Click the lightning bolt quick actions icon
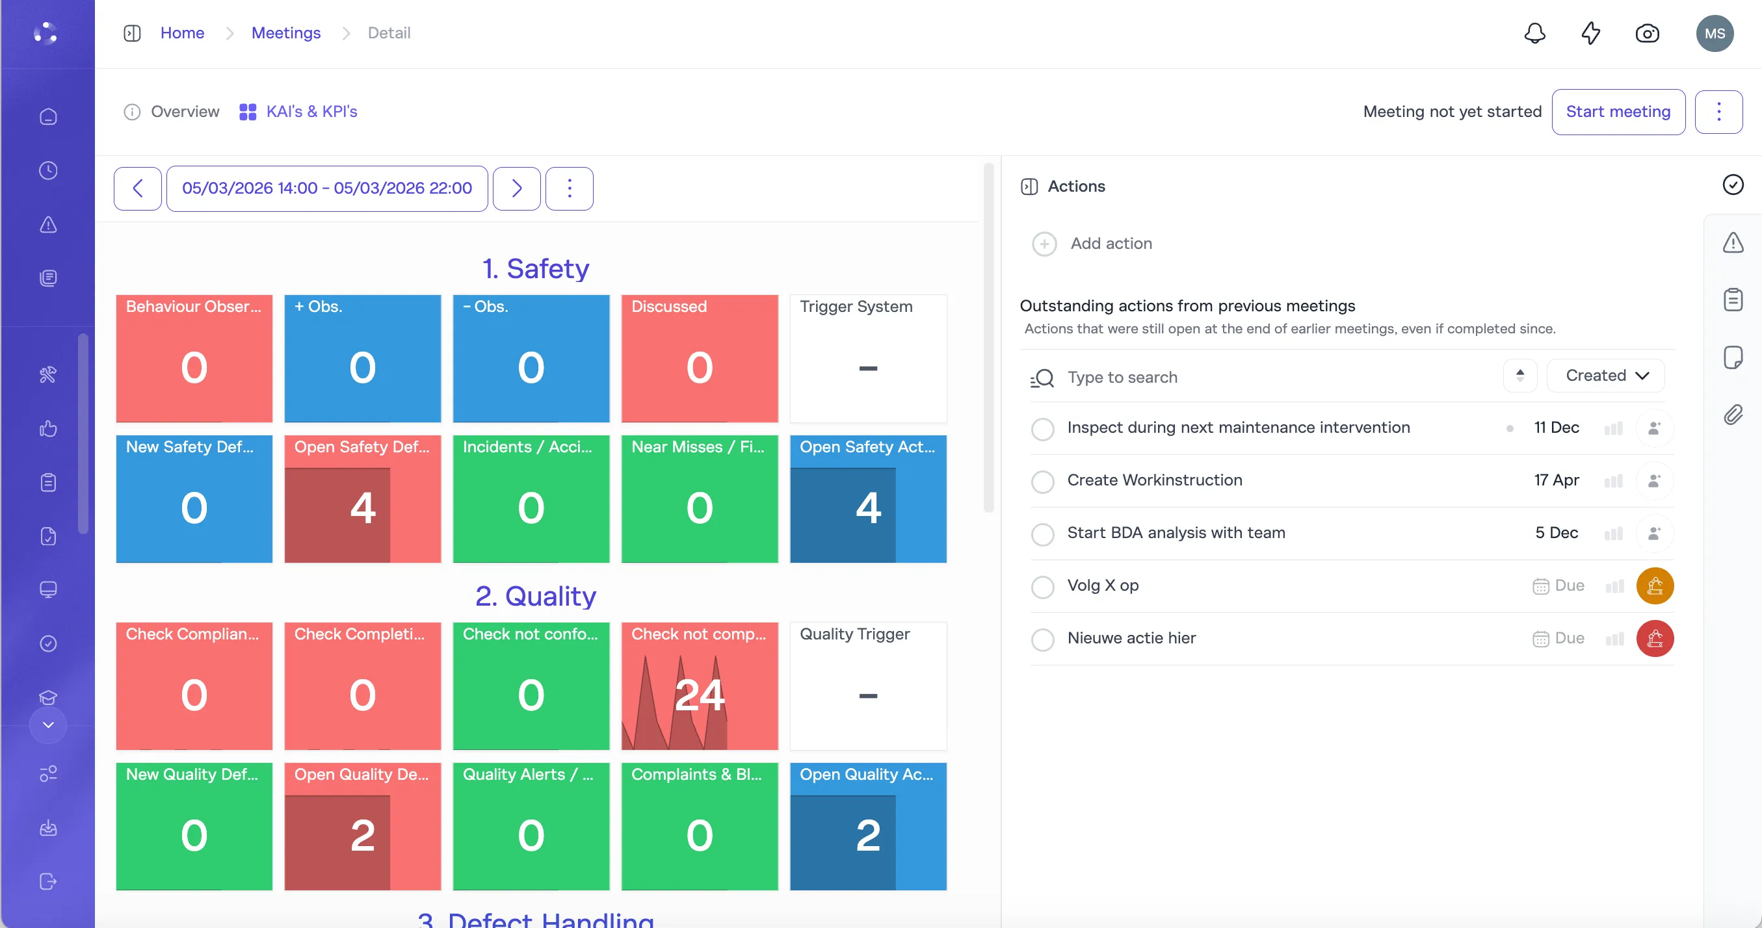This screenshot has width=1762, height=928. [1590, 33]
